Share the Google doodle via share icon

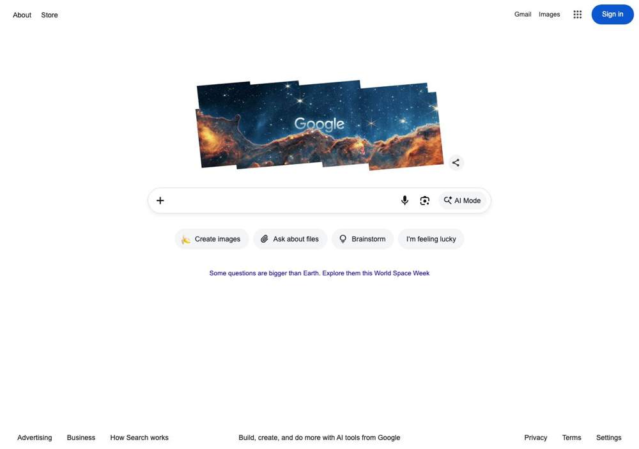coord(456,163)
